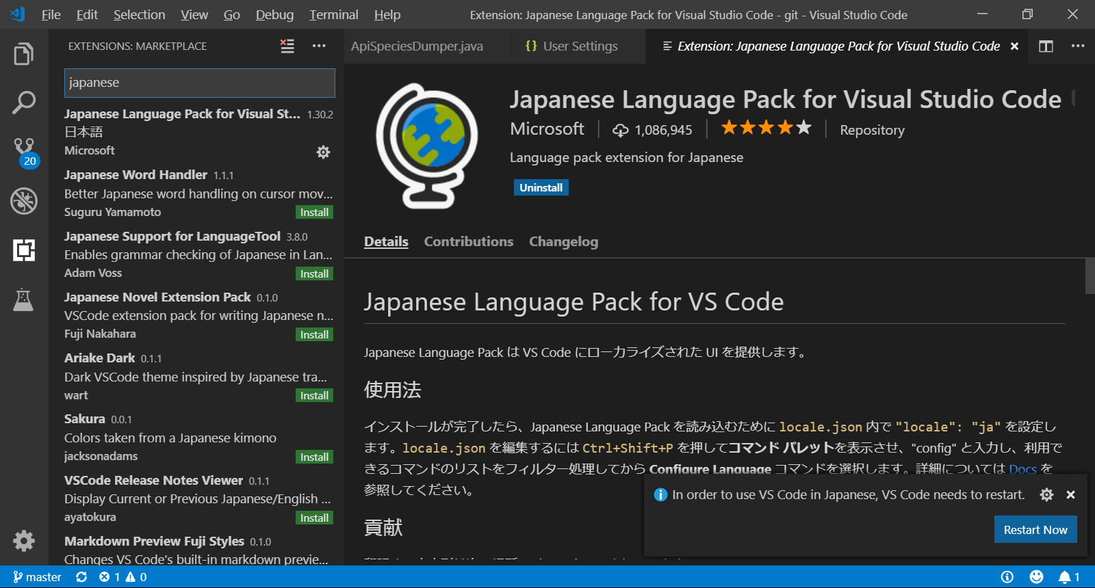The image size is (1095, 588).
Task: Click the Sakura extension title
Action: [84, 419]
